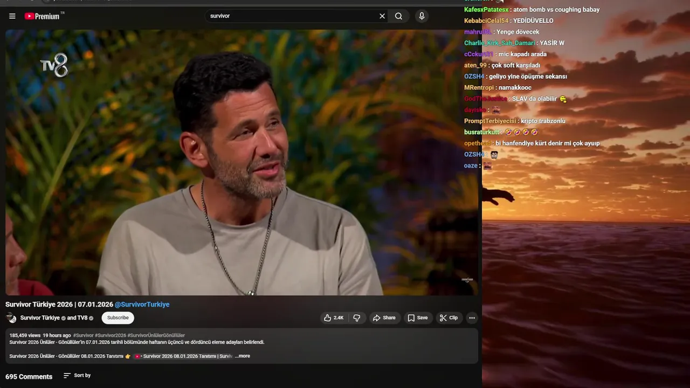Open the Survivor Türkiye channel name link
Viewport: 690px width, 388px height.
[x=40, y=318]
